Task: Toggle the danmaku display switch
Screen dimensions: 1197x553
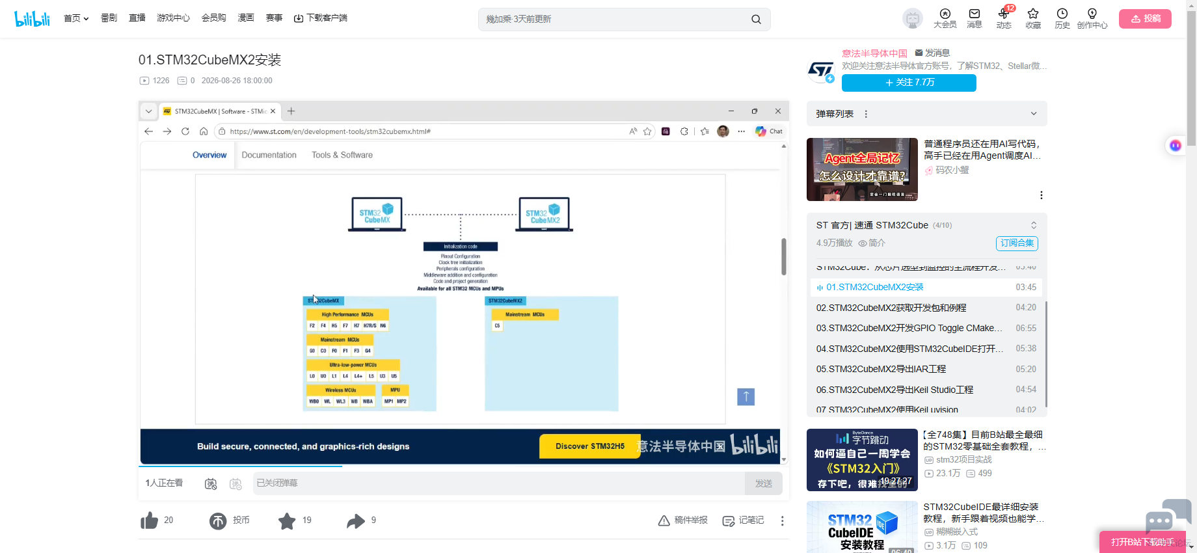Action: point(211,483)
